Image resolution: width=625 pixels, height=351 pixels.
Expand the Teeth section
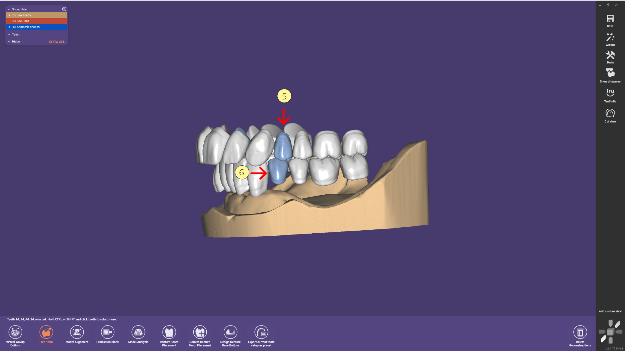pyautogui.click(x=9, y=34)
